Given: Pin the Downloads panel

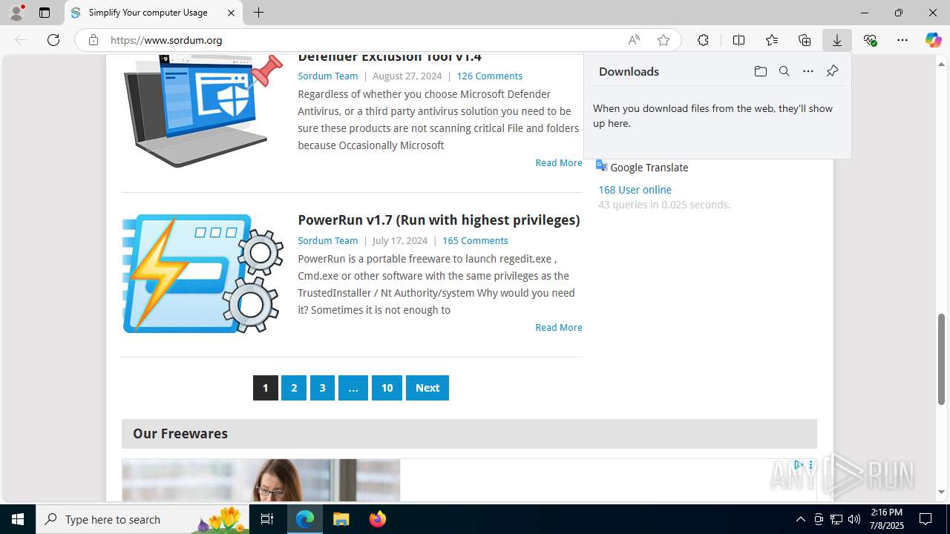Looking at the screenshot, I should pyautogui.click(x=832, y=71).
